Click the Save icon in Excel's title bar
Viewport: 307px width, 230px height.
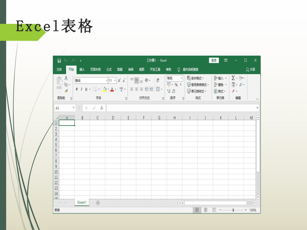(59, 61)
